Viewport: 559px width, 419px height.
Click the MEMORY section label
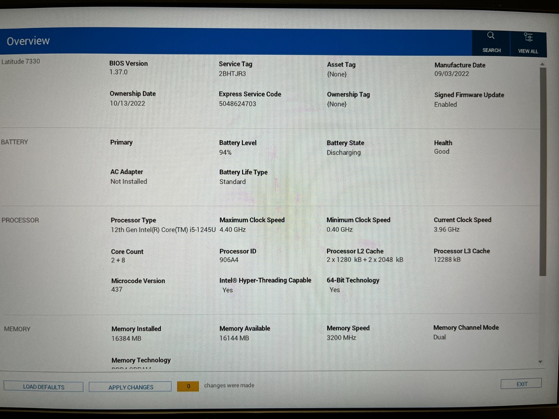[x=17, y=329]
